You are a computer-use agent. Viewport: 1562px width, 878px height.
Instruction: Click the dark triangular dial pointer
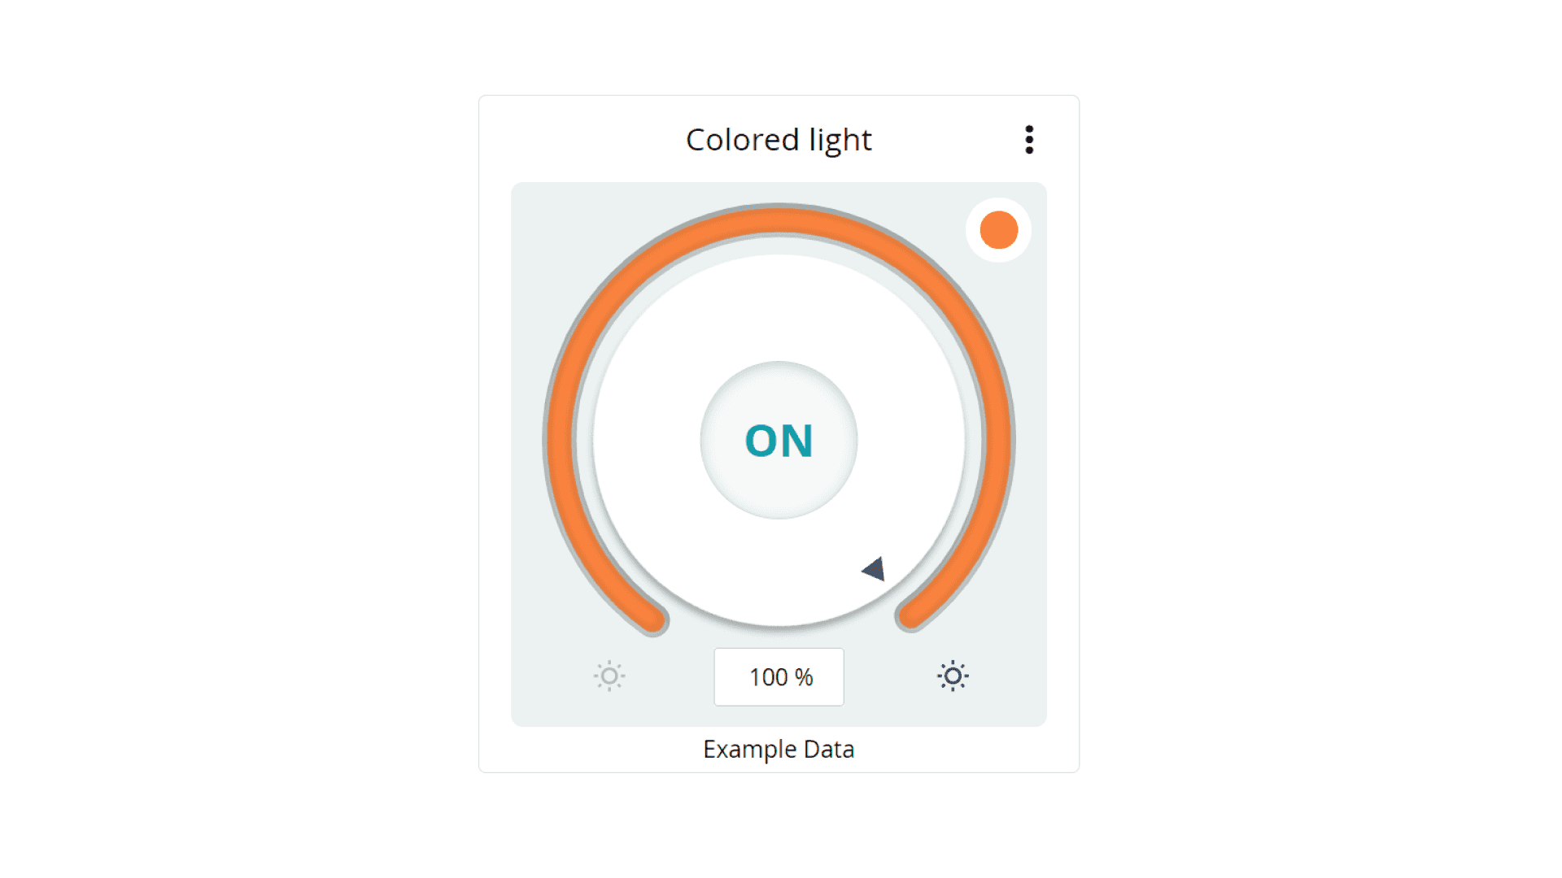tap(875, 569)
